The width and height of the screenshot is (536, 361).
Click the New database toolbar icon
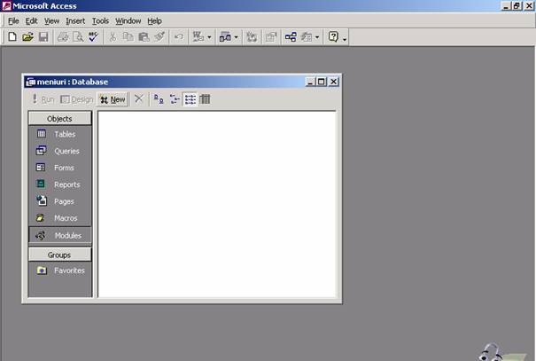coord(12,37)
